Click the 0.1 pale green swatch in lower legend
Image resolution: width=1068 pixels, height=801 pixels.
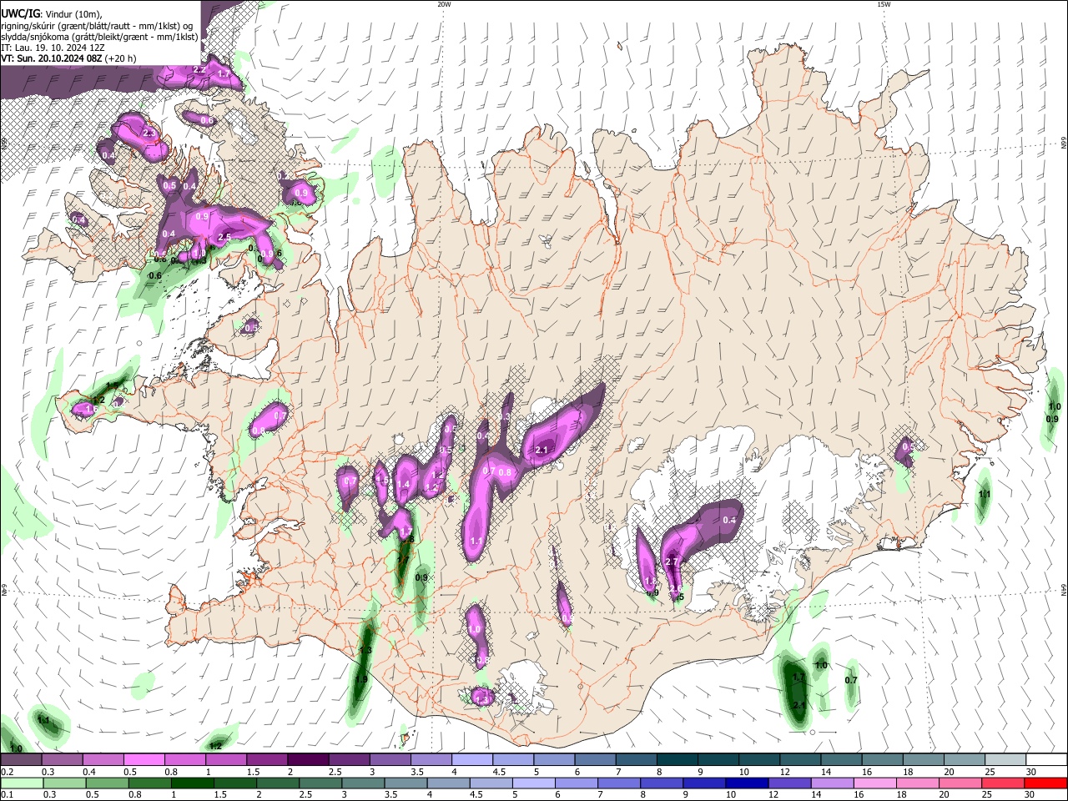tap(21, 783)
